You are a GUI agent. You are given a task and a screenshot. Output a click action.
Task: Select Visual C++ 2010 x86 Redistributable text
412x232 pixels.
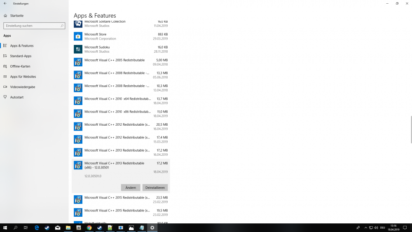point(118,112)
